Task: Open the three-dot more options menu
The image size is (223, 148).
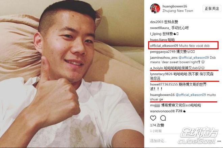Action: 219,141
